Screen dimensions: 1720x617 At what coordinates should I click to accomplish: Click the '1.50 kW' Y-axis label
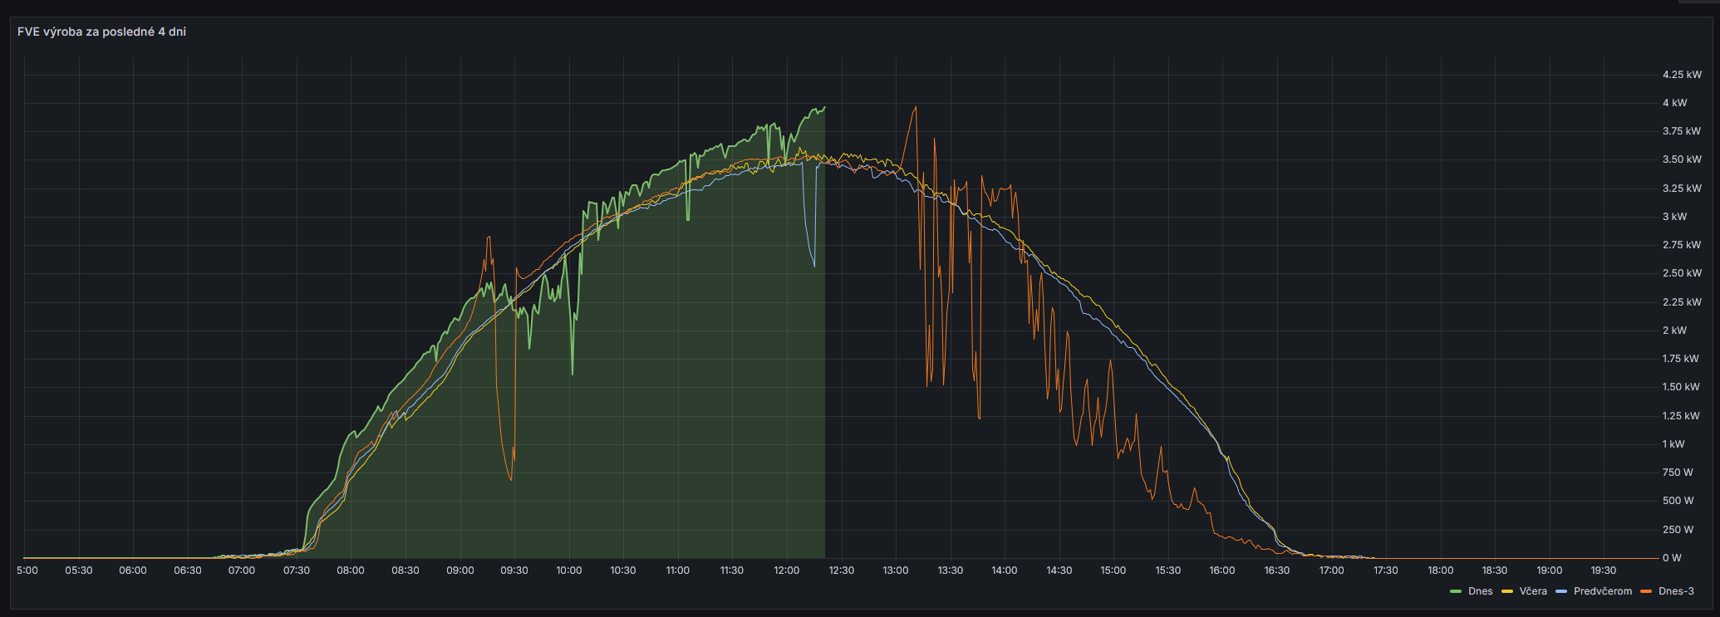pyautogui.click(x=1682, y=387)
